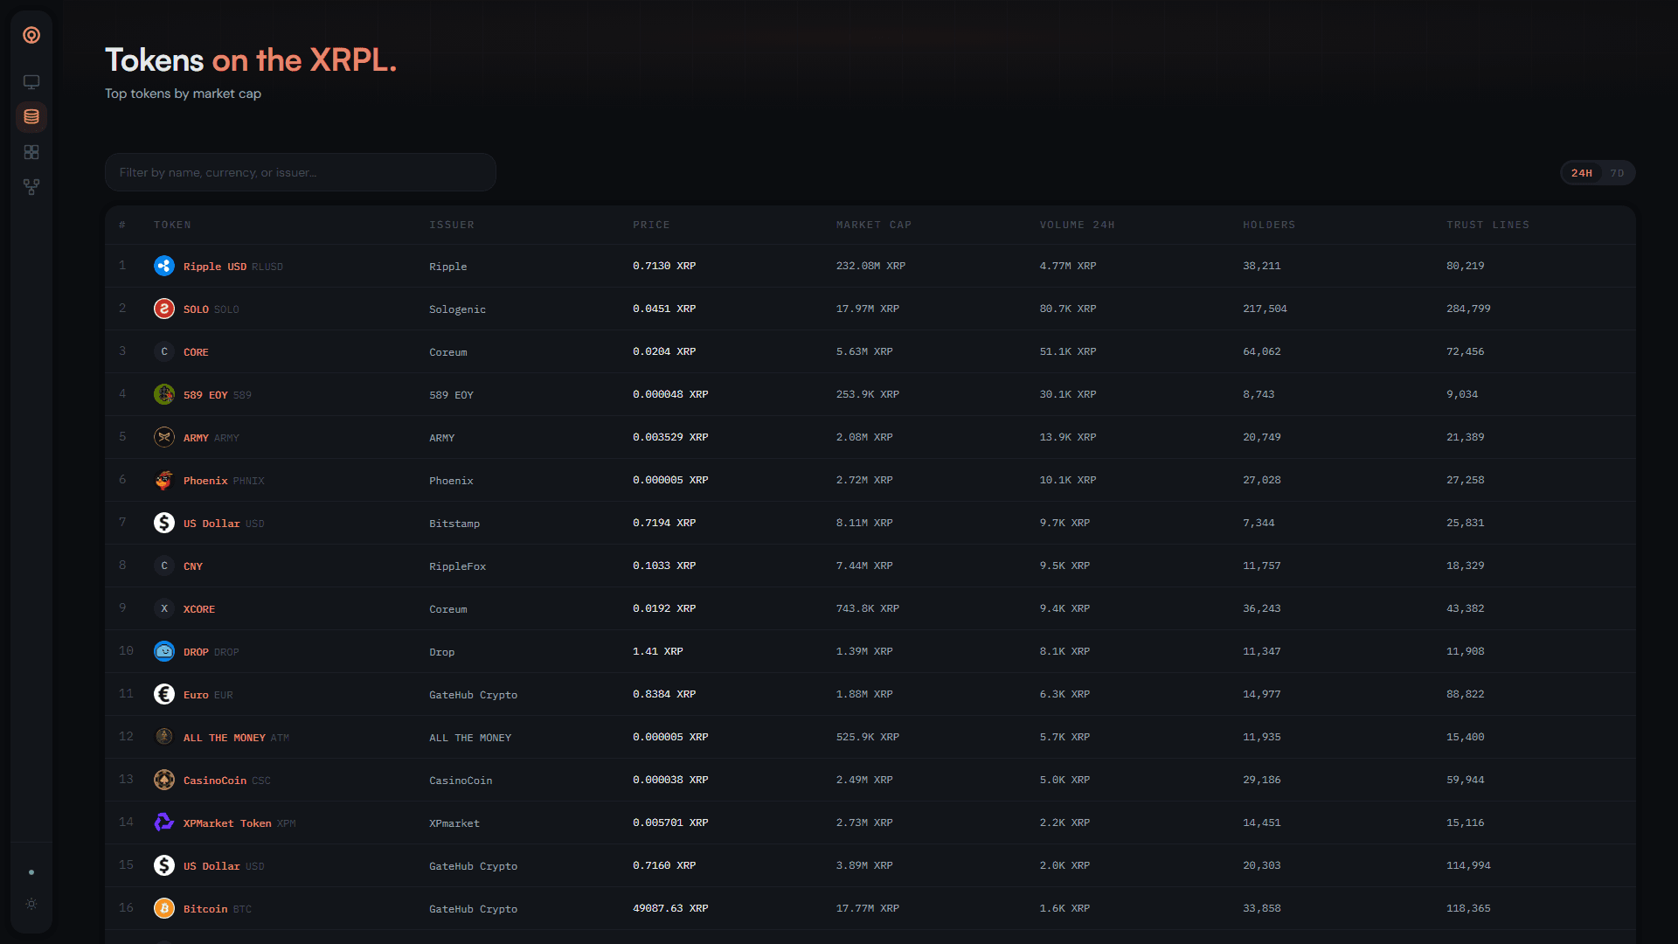Click the CasinoCoin token logo

tap(164, 780)
